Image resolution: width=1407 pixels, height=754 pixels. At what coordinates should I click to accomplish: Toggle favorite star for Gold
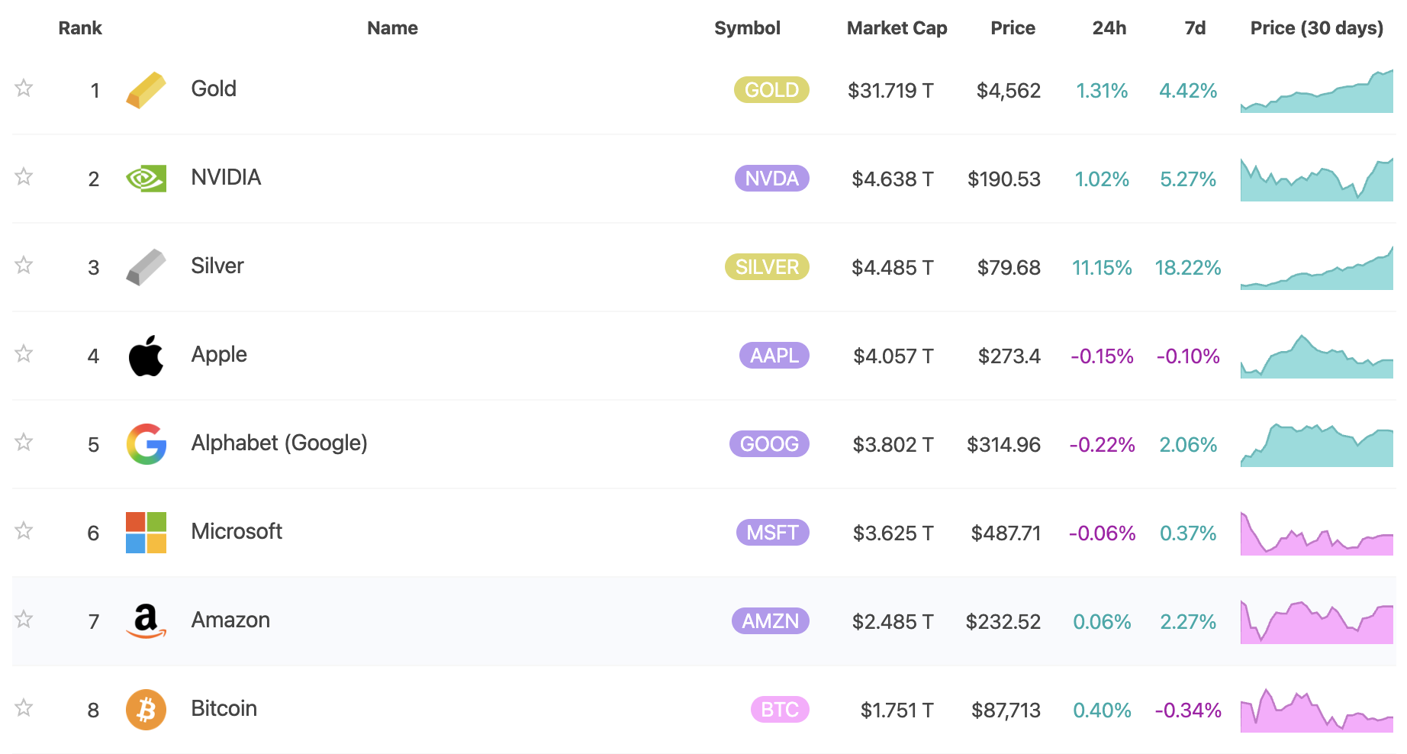(x=24, y=89)
